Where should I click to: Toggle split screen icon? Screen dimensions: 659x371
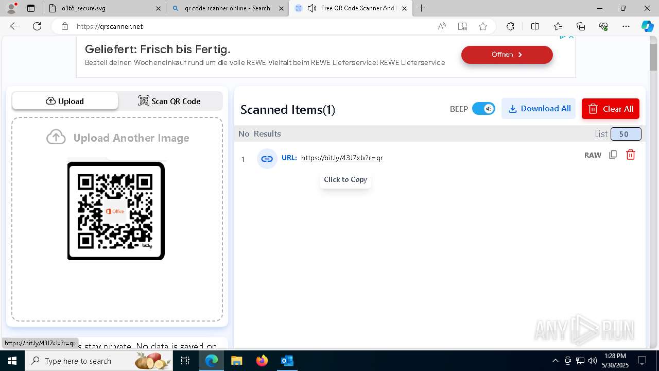click(535, 26)
